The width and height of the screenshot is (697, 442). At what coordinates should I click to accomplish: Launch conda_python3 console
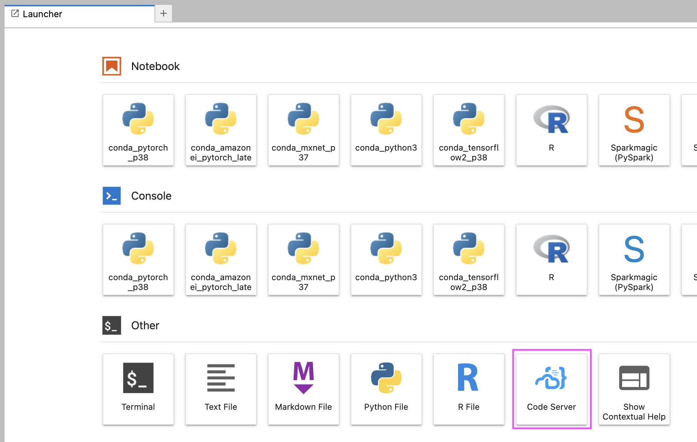click(386, 259)
